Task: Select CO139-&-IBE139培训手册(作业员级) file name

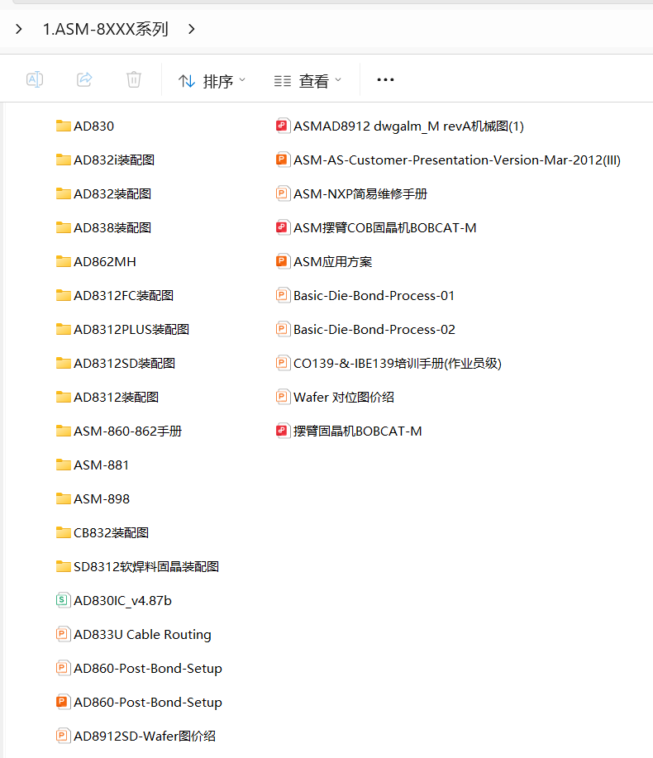Action: pos(398,364)
